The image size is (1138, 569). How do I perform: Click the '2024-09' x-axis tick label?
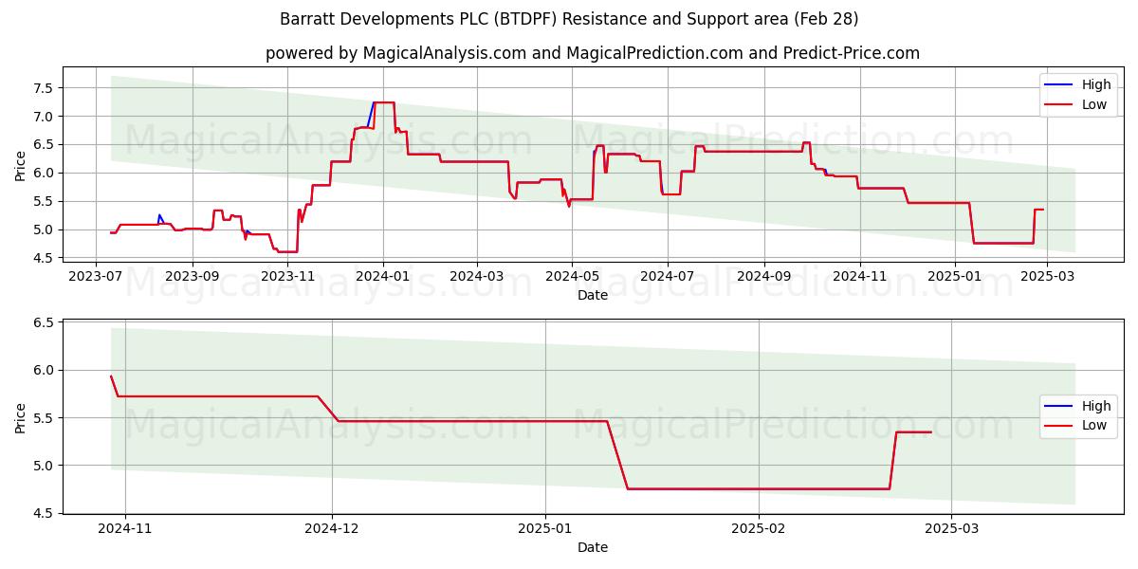(x=764, y=276)
